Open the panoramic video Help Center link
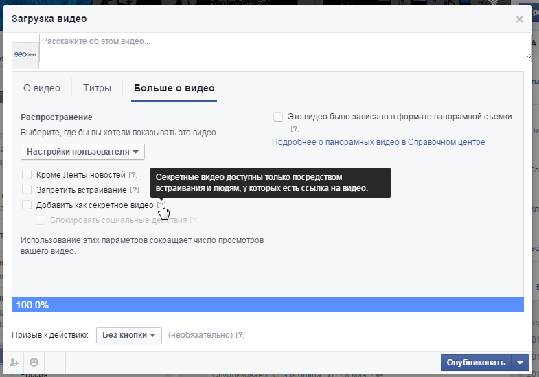Image resolution: width=539 pixels, height=377 pixels. (x=378, y=142)
